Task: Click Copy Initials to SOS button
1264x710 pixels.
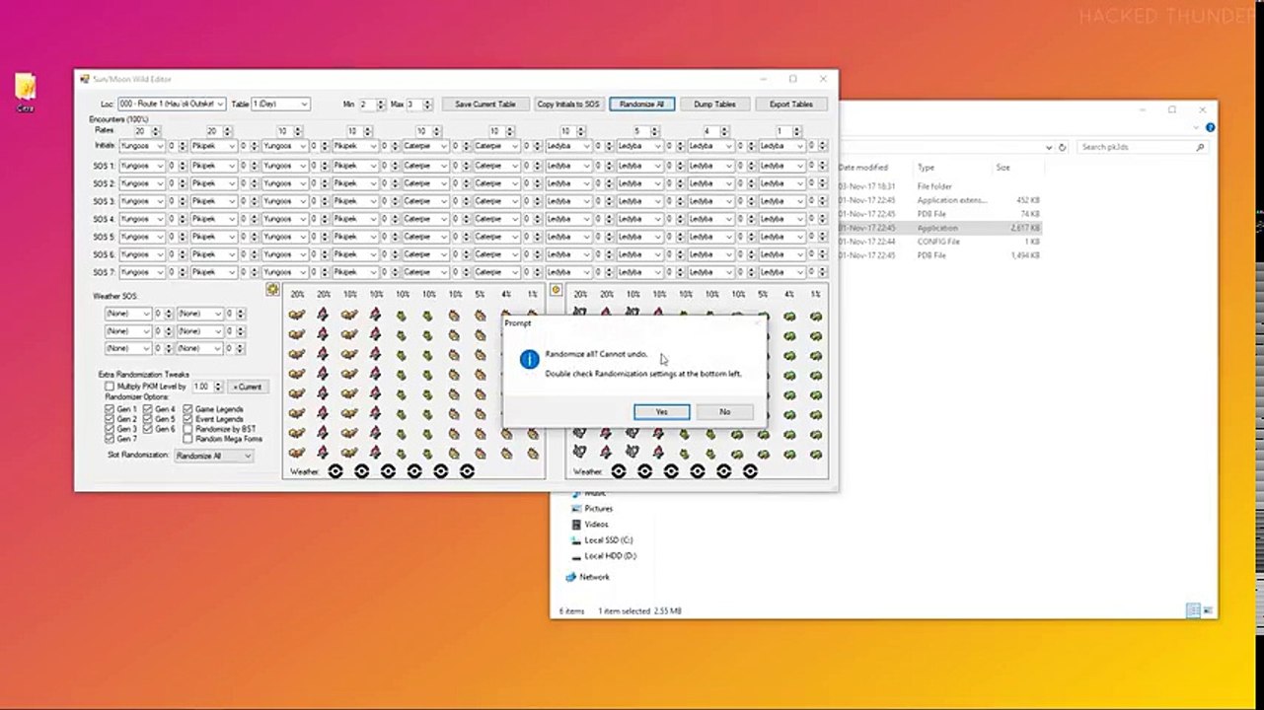Action: [x=568, y=104]
